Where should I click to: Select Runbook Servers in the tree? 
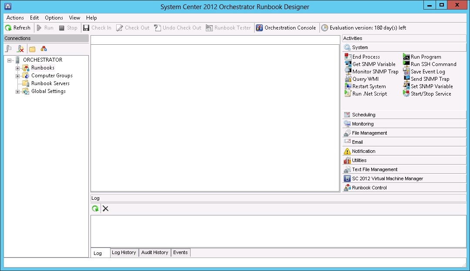click(x=50, y=83)
